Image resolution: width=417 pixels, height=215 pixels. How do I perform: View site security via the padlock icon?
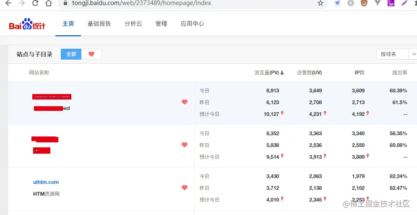point(65,3)
